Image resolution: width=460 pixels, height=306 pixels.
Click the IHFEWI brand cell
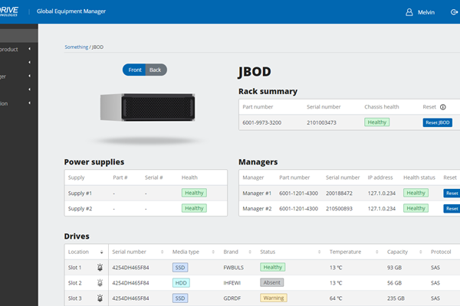pos(232,283)
